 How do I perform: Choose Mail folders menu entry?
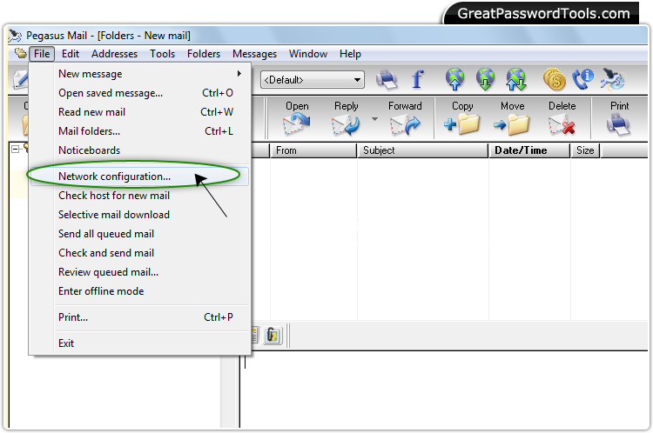[140, 131]
